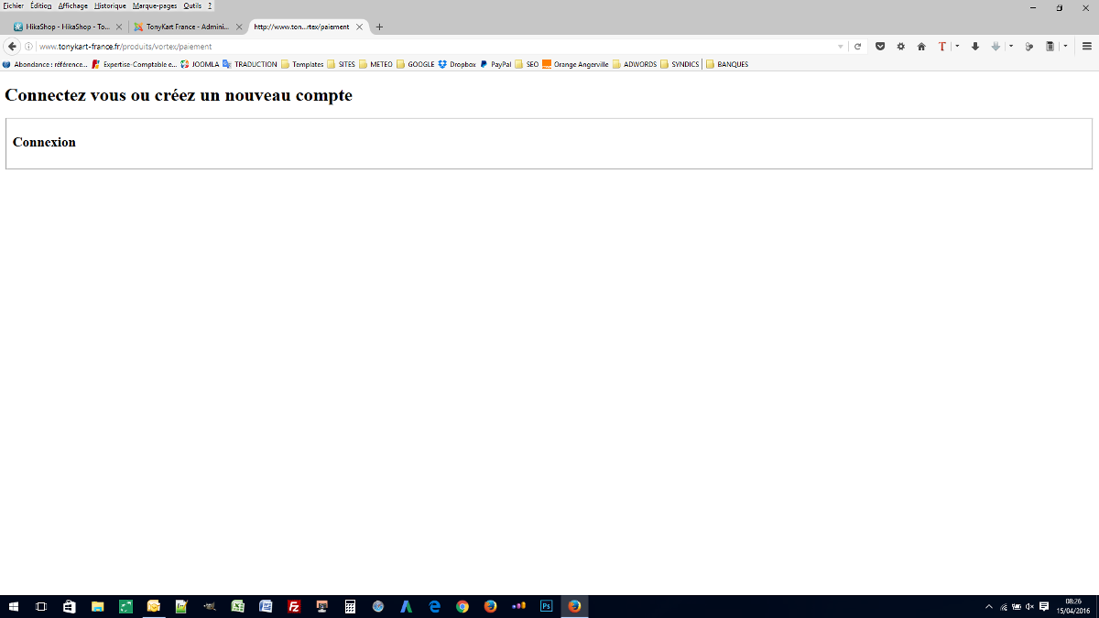Open the SEO bookmark folder
The image size is (1099, 618).
[527, 64]
